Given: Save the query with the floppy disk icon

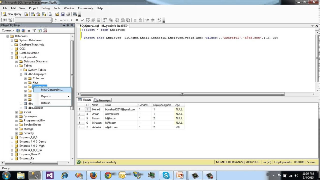Looking at the screenshot, I should click(x=62, y=14).
